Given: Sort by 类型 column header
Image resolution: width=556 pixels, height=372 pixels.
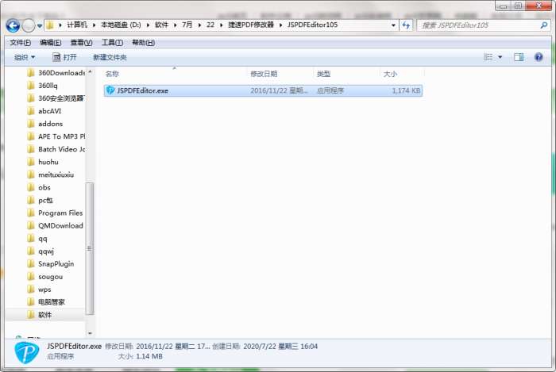Looking at the screenshot, I should 323,74.
